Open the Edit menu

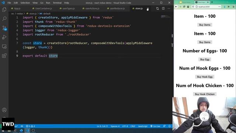coord(15,3)
